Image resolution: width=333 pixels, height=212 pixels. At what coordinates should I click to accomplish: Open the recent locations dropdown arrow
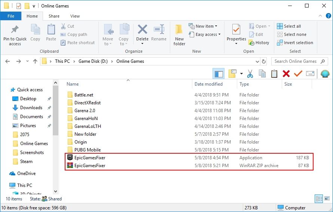point(27,61)
